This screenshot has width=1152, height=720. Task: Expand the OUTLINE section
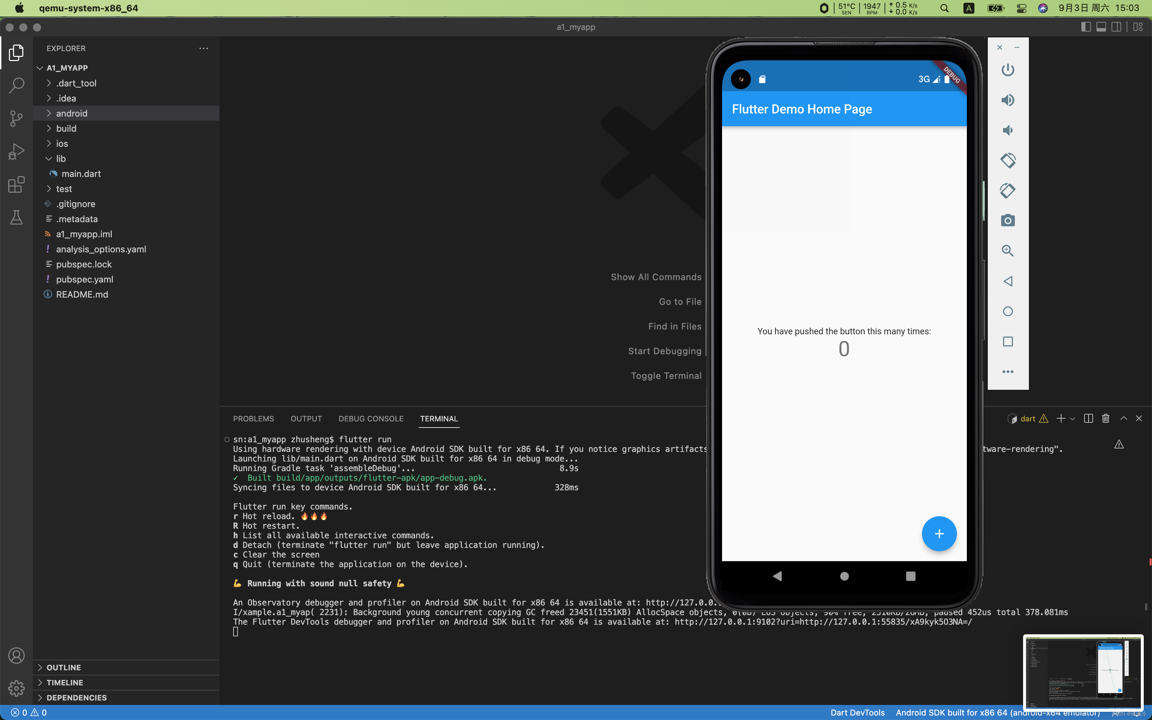tap(126, 668)
